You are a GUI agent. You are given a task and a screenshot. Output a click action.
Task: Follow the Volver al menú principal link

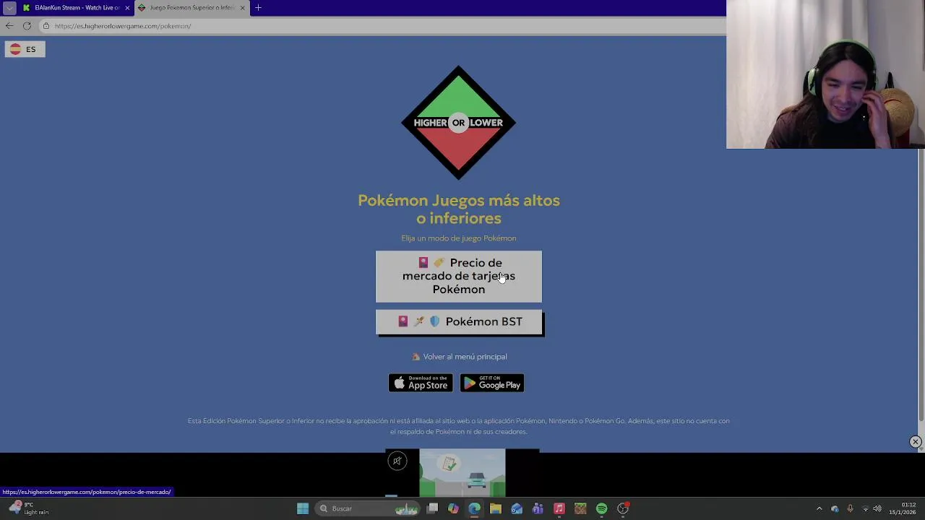[x=459, y=357]
